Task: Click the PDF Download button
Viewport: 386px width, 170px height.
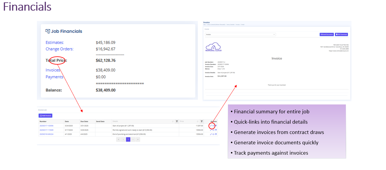Action: click(x=341, y=35)
